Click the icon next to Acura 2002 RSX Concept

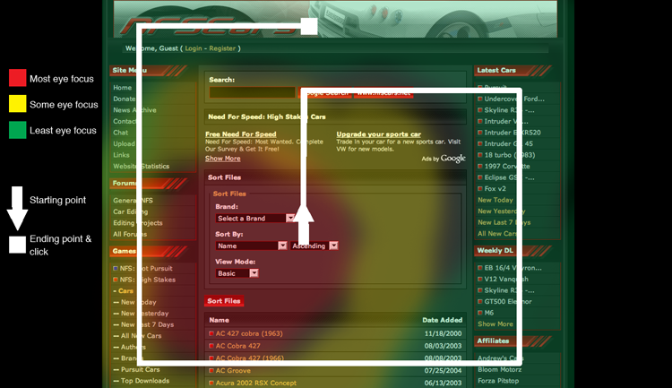pyautogui.click(x=211, y=383)
